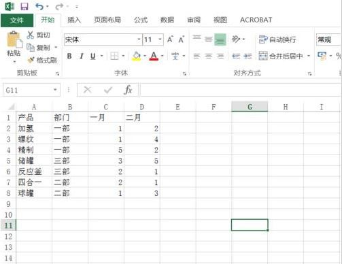Open the underline style dropdown arrow
This screenshot has width=342, height=264.
click(x=101, y=56)
